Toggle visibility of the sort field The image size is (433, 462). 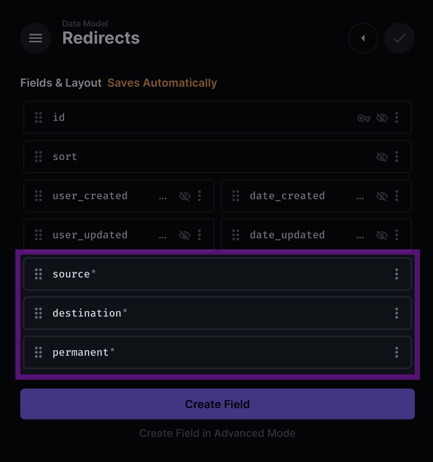(382, 157)
